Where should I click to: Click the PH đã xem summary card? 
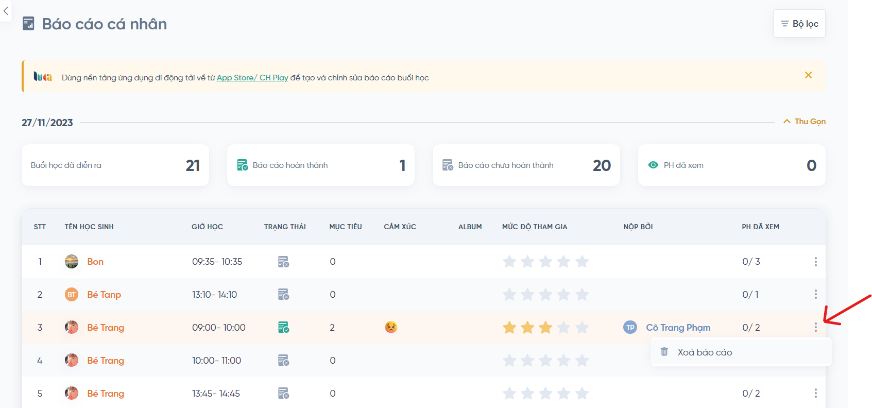click(731, 165)
